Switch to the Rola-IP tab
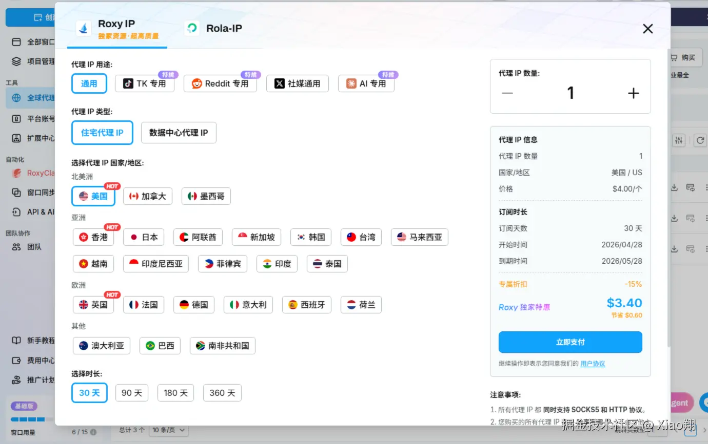The image size is (708, 444). 214,29
